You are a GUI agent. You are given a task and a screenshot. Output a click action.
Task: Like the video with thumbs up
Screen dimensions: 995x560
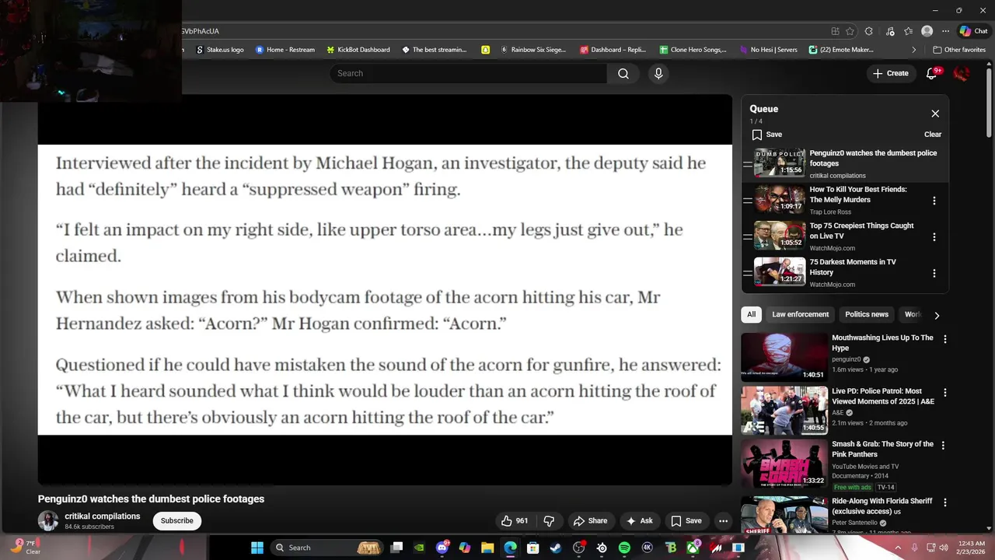(x=515, y=521)
